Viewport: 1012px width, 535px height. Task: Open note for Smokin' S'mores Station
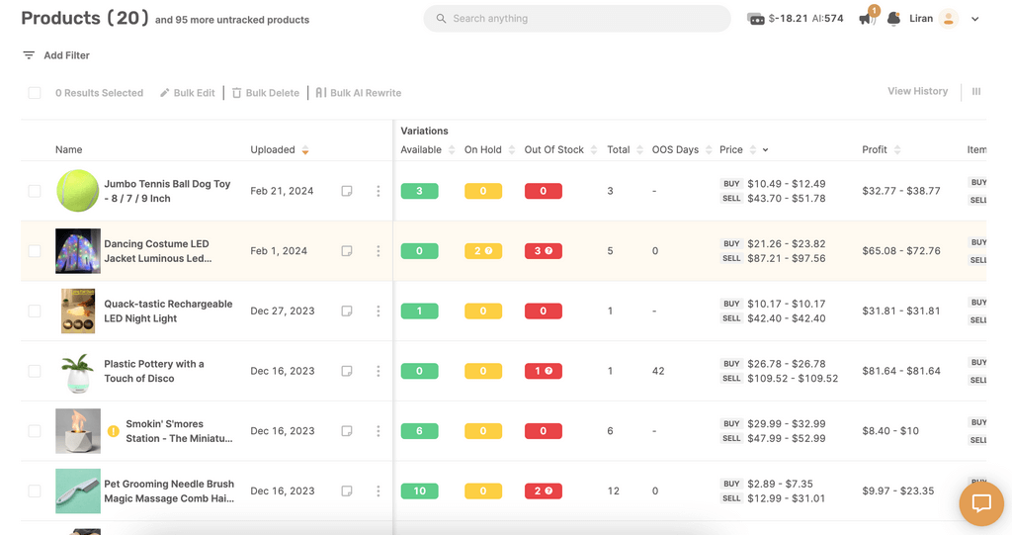347,431
